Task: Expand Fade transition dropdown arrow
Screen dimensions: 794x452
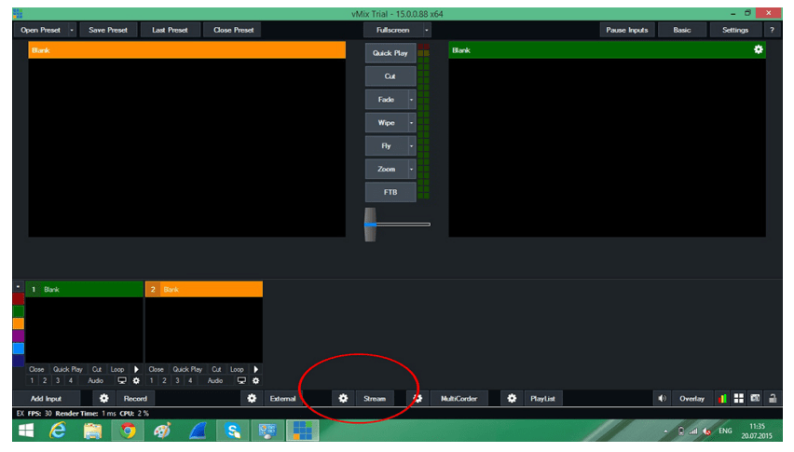Action: tap(411, 100)
